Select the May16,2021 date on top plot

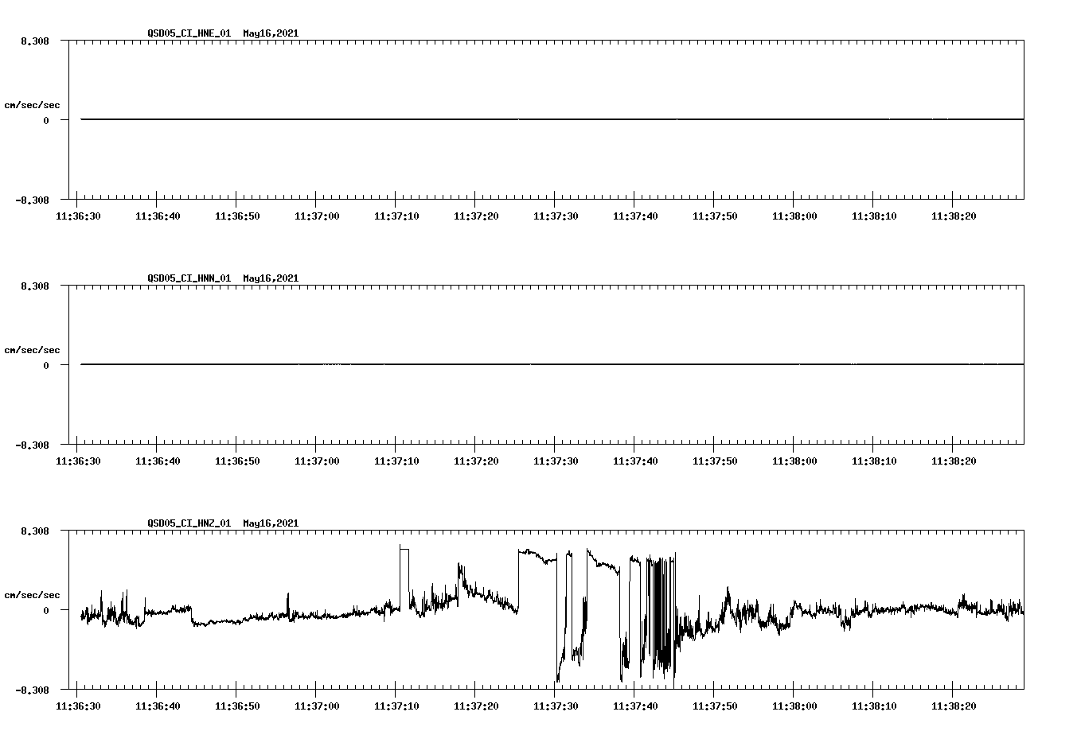(x=271, y=33)
